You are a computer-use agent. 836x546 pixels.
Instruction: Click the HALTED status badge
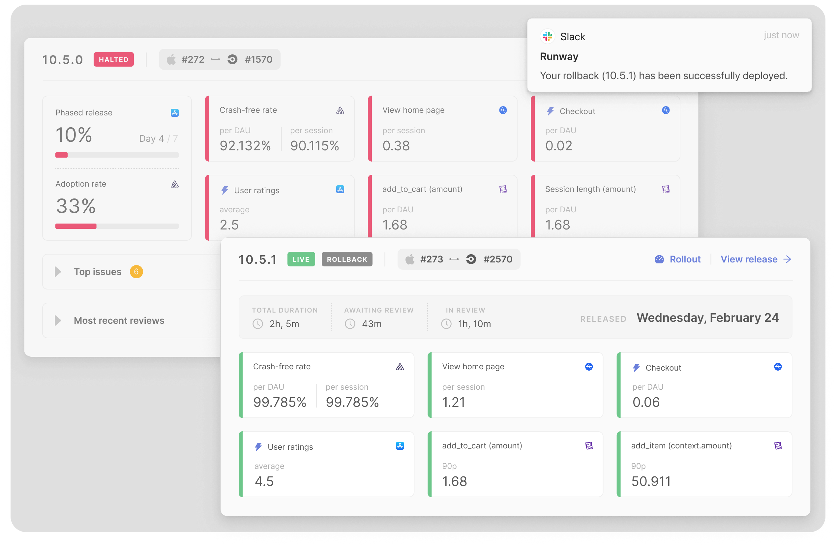tap(113, 59)
